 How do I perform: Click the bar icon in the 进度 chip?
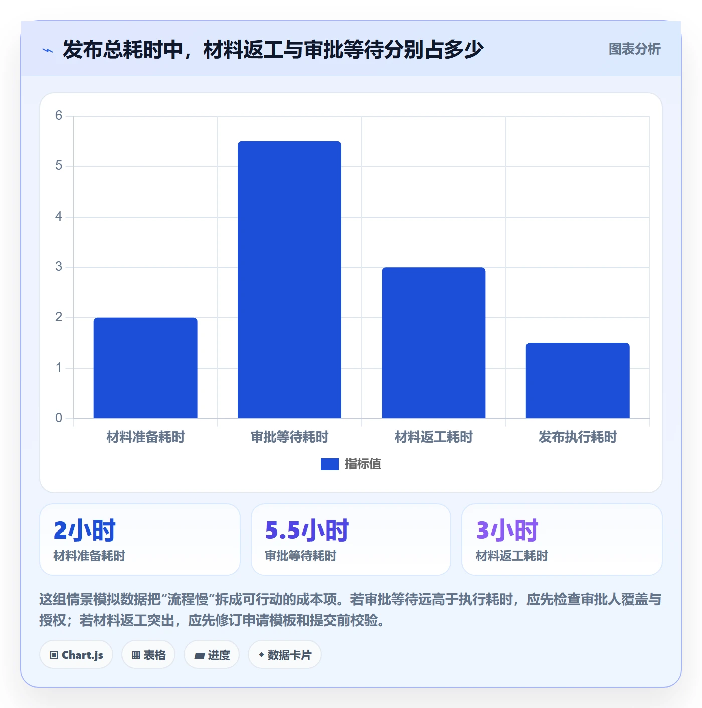[199, 656]
